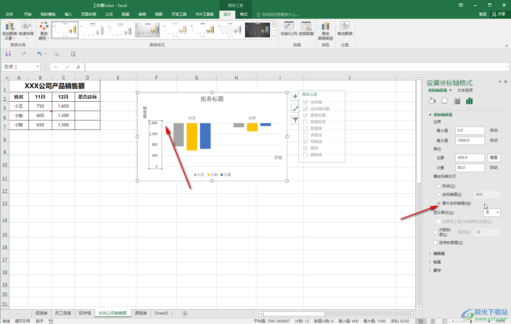511x324 pixels.
Task: Switch to the 课程表 sheet tab
Action: (141, 313)
